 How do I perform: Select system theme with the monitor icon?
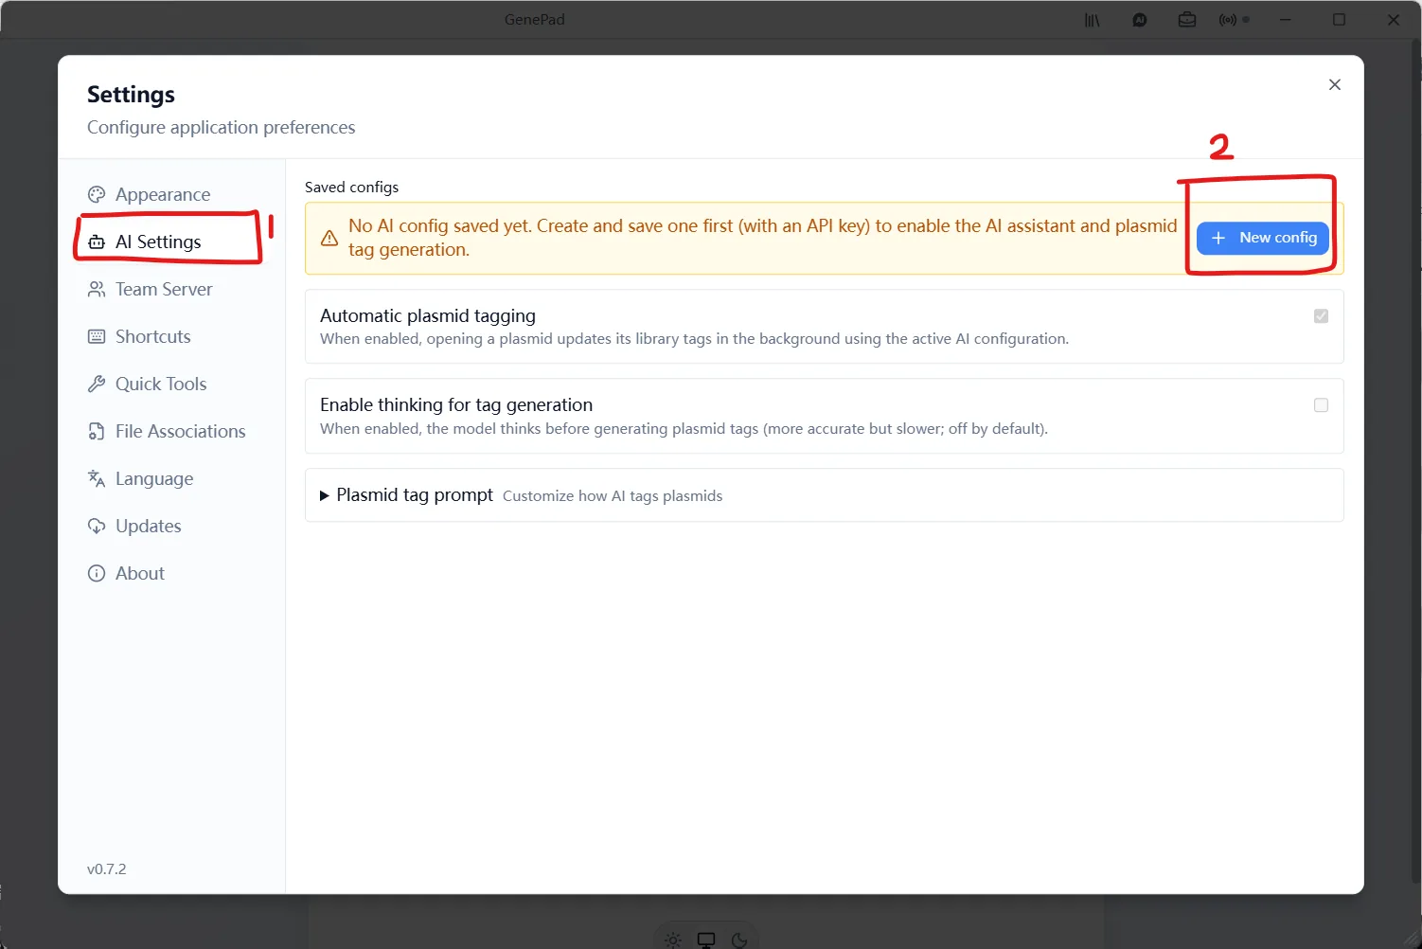coord(706,940)
